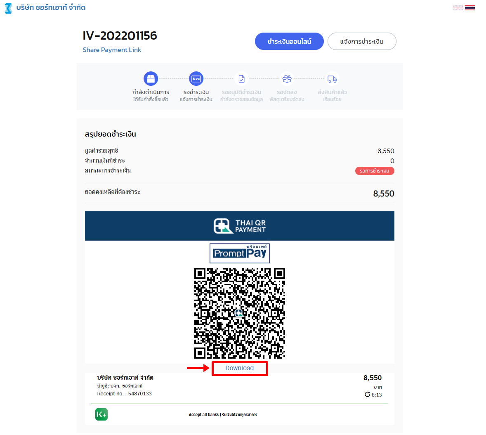Click the 'รออนุมัติชำระเงิน' document check icon
Image resolution: width=486 pixels, height=435 pixels.
[x=241, y=79]
